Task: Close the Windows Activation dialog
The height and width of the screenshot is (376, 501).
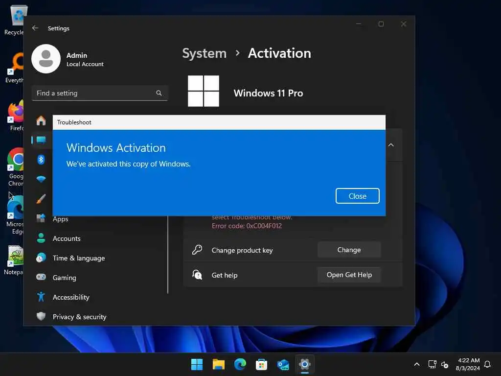Action: pos(357,196)
